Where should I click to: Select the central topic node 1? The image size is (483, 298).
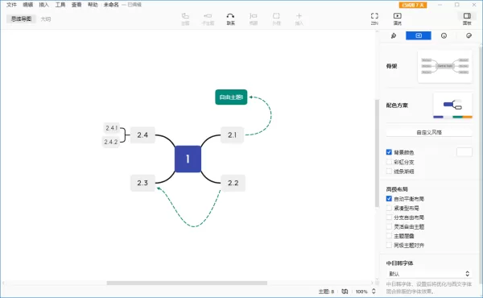[x=188, y=159]
